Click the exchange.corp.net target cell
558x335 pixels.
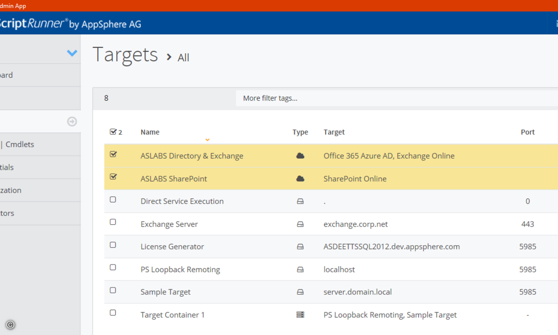tap(356, 224)
